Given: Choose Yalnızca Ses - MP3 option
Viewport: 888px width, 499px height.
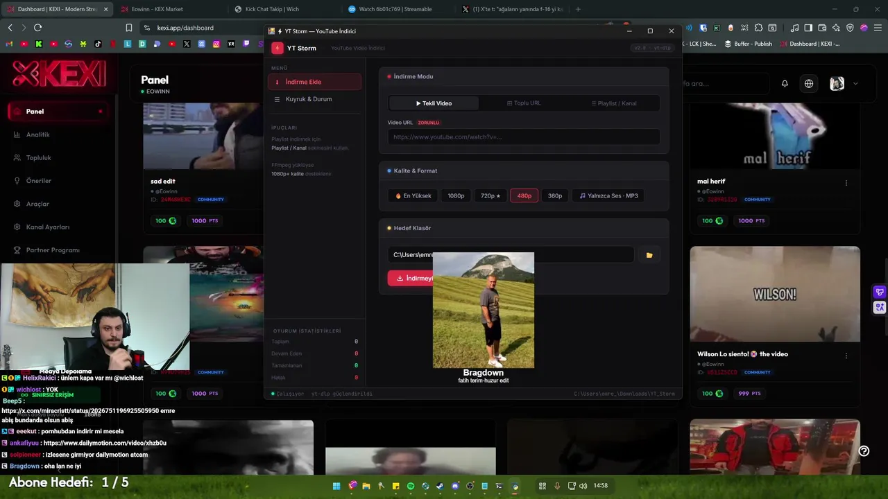Looking at the screenshot, I should [608, 195].
